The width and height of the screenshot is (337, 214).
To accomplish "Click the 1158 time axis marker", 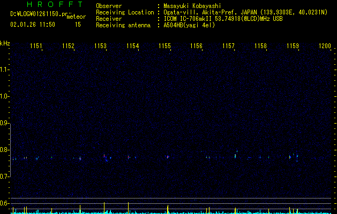I will (x=260, y=46).
